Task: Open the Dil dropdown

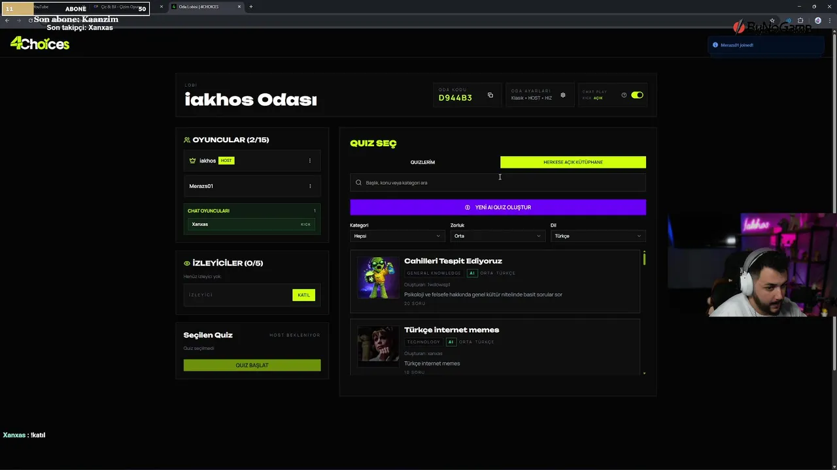Action: (598, 236)
